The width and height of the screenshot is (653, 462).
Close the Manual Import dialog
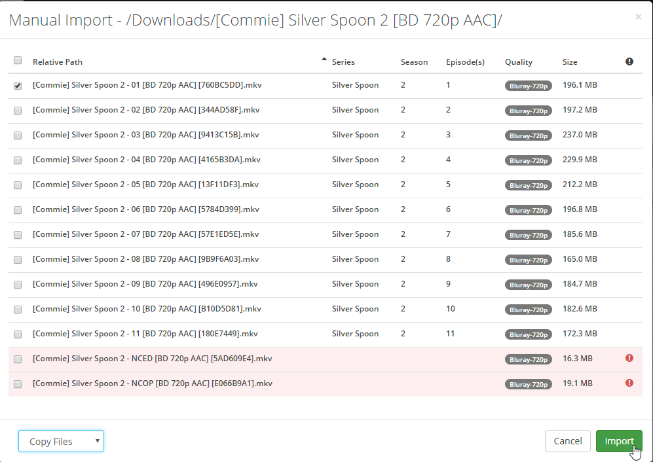tap(638, 16)
